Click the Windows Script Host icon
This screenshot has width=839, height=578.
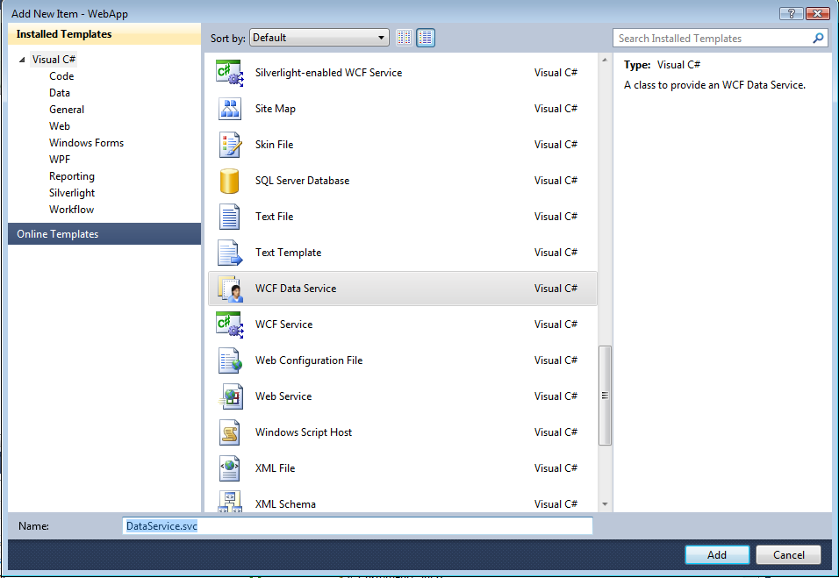[x=230, y=432]
